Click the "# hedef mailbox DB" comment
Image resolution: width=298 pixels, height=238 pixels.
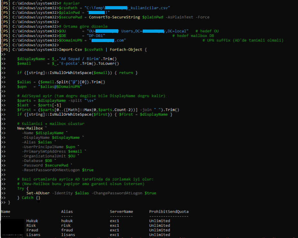click(193, 36)
